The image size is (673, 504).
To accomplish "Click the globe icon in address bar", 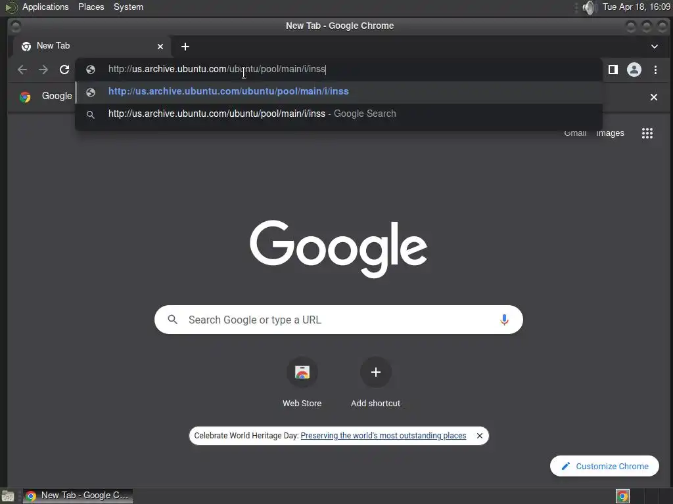I will point(91,70).
